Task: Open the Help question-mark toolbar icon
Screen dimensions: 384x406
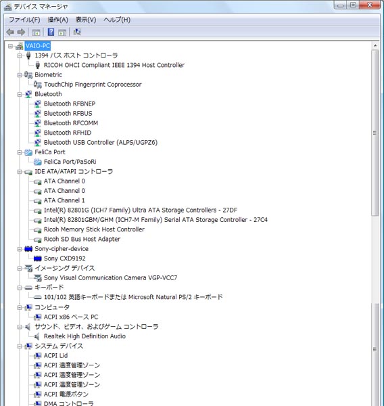Action: 51,32
